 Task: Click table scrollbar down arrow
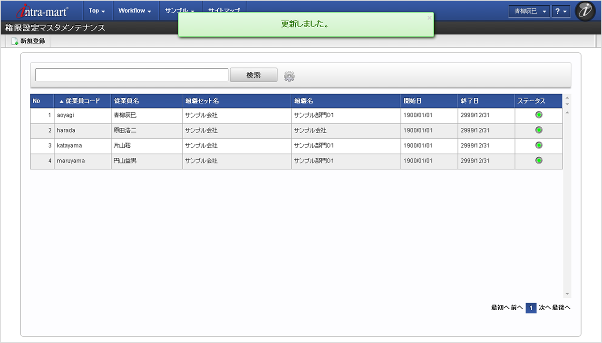(567, 294)
